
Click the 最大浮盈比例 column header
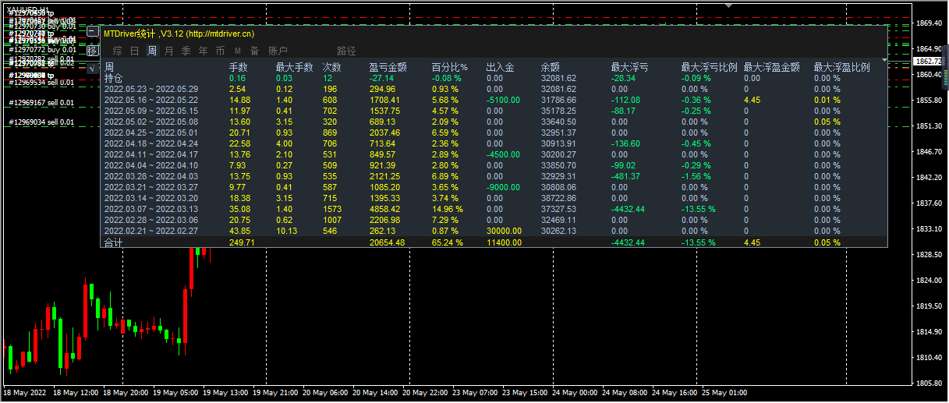pyautogui.click(x=842, y=68)
